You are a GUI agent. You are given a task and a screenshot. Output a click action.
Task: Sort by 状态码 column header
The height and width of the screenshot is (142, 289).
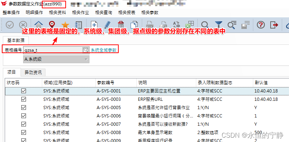point(23,83)
